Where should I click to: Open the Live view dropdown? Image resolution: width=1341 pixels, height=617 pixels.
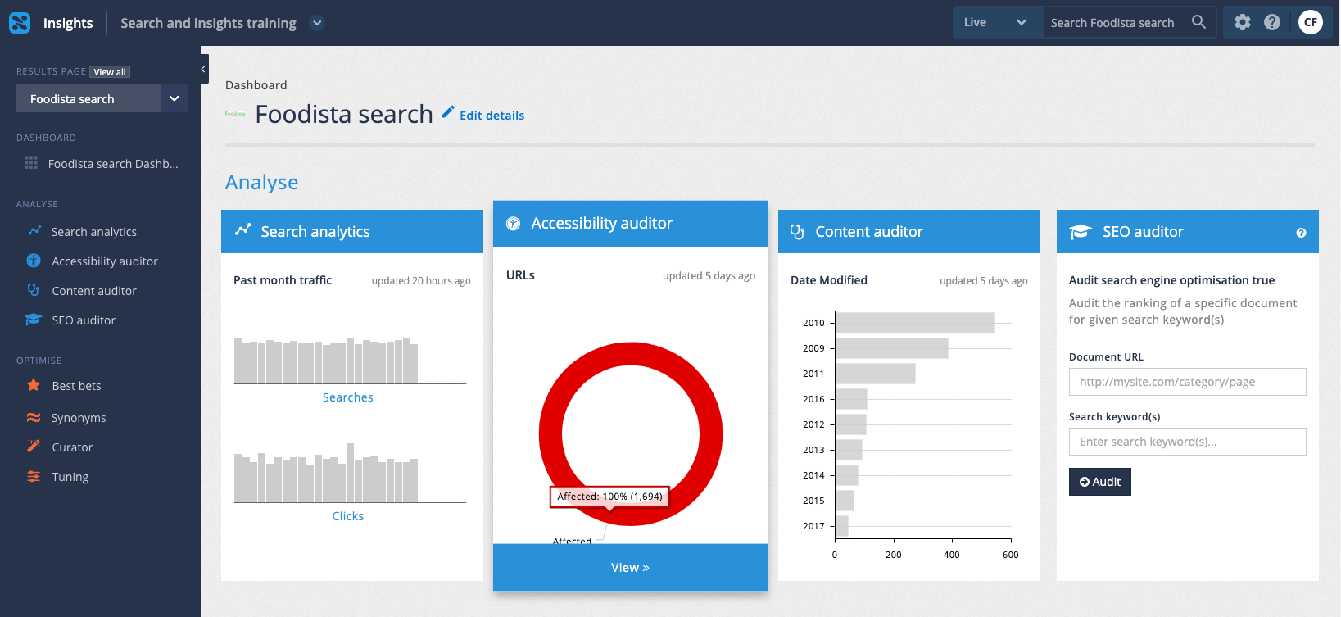point(998,22)
